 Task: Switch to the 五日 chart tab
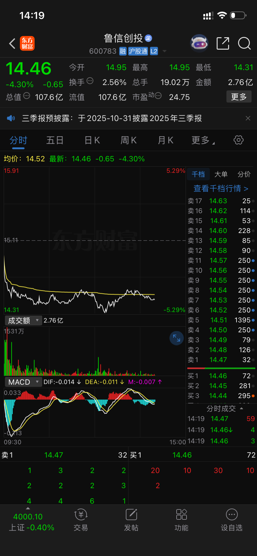point(55,140)
